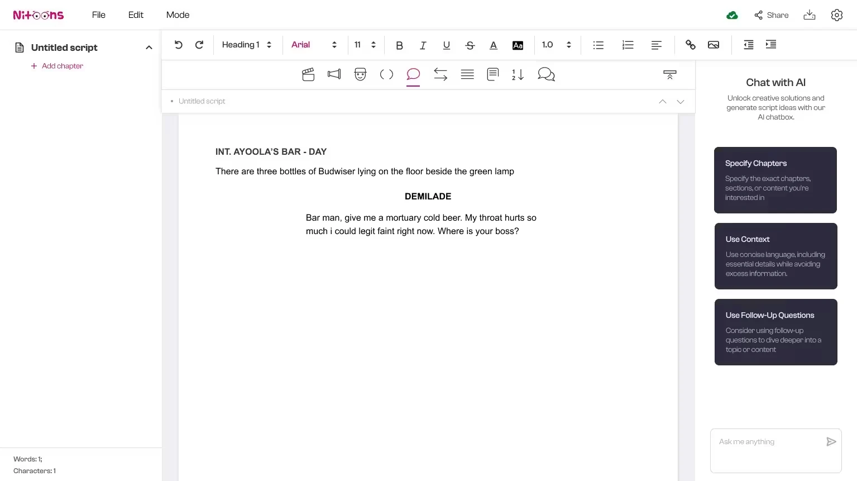Viewport: 857px width, 481px height.
Task: Redo the last undone action
Action: click(199, 45)
